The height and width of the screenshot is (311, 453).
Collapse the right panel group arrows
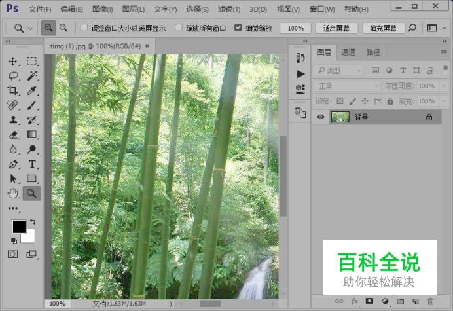click(444, 41)
